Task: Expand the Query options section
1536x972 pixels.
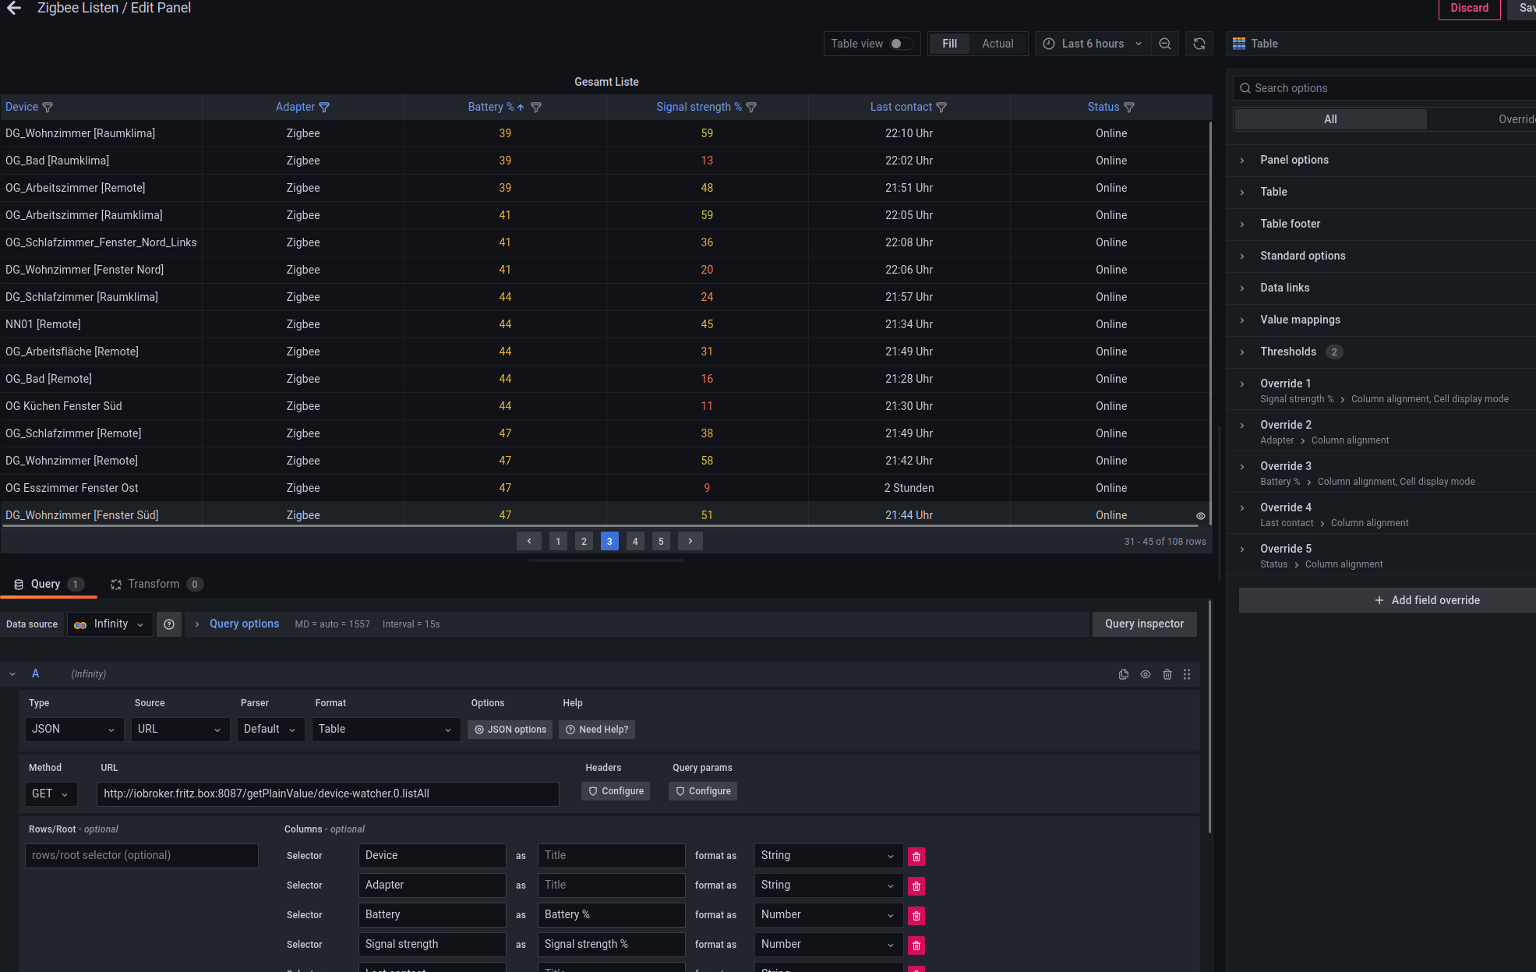Action: click(x=243, y=624)
